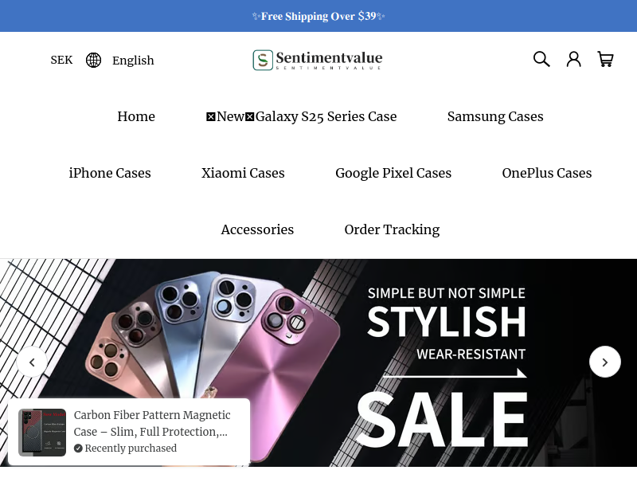637x478 pixels.
Task: Advance to next banner slide arrow
Action: pyautogui.click(x=605, y=362)
